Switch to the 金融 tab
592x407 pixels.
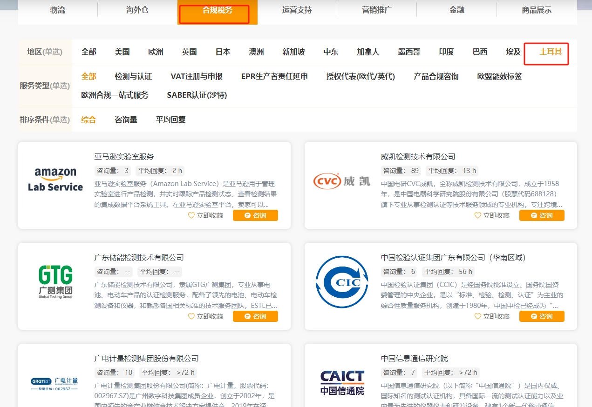tap(457, 10)
